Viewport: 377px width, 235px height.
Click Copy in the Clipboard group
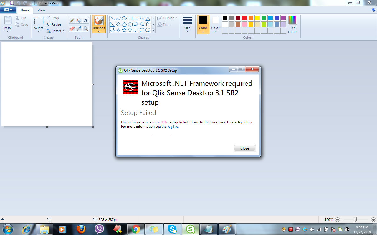click(x=22, y=24)
